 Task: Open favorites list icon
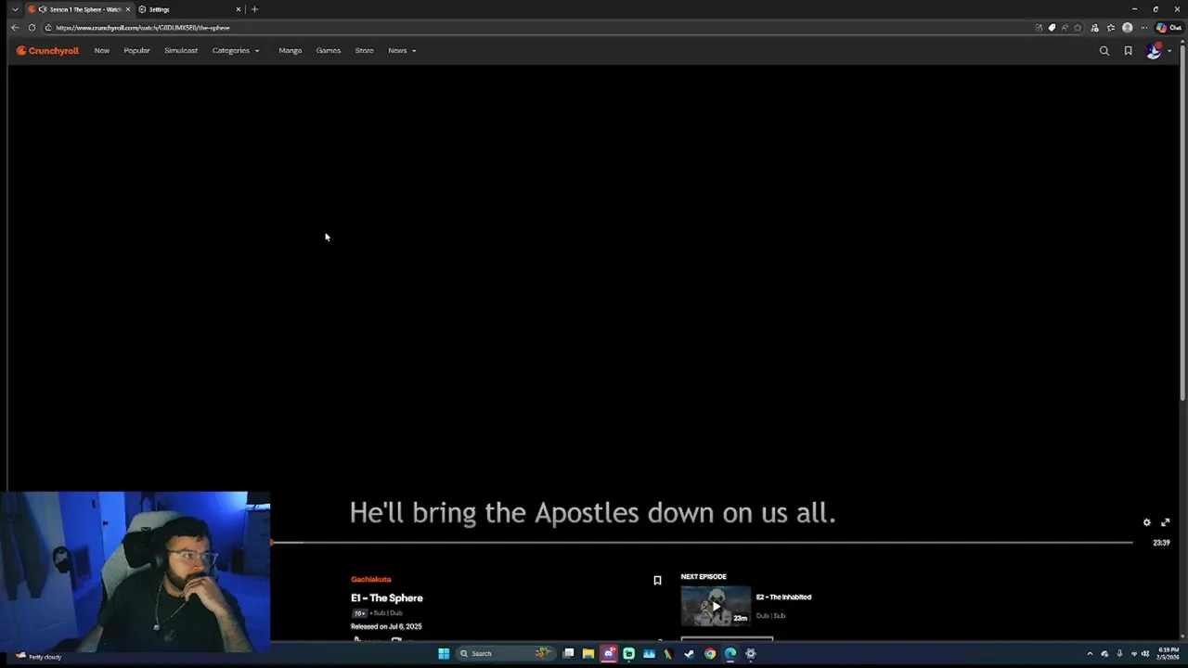(1111, 28)
